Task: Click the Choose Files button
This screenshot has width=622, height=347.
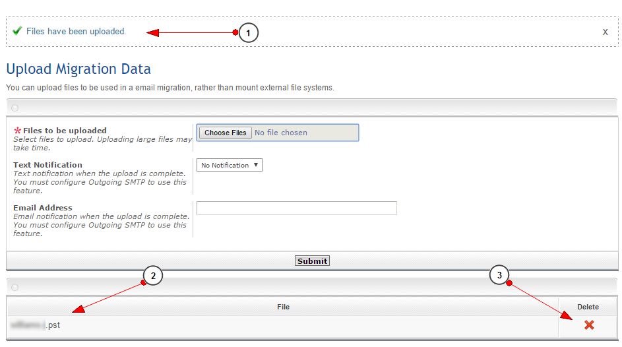Action: pyautogui.click(x=226, y=133)
